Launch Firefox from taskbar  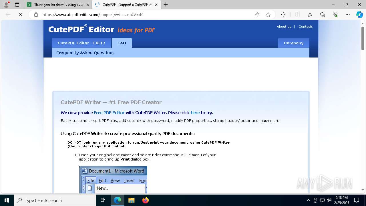[145, 200]
